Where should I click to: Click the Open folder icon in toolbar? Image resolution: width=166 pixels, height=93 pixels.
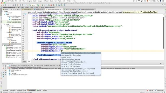[1, 5]
